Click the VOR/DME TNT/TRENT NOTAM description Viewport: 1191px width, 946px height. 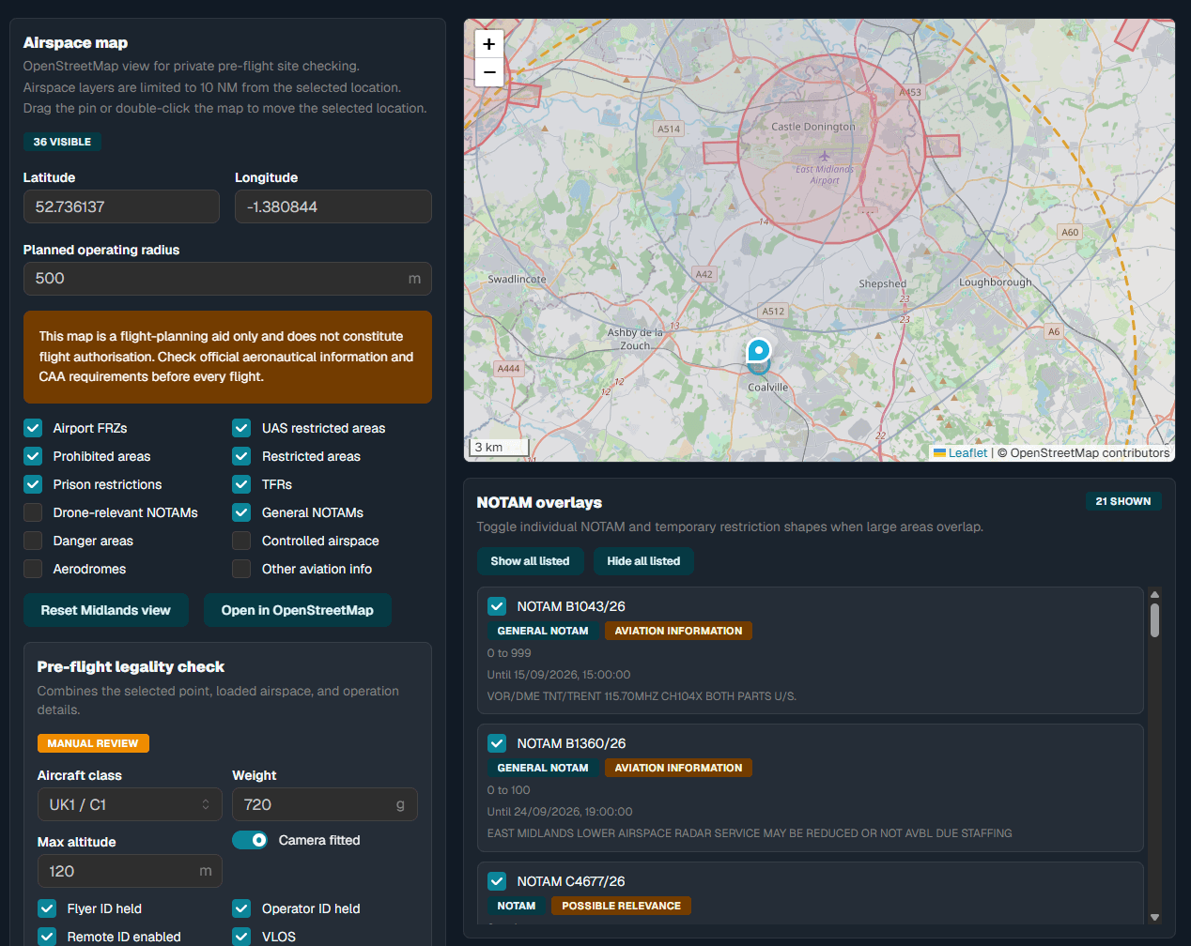tap(642, 696)
